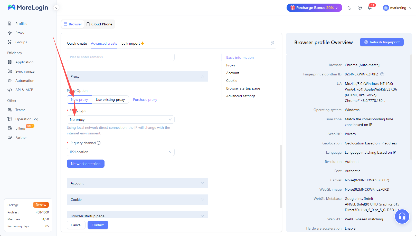
Task: Open the Proxy type dropdown
Action: point(121,120)
